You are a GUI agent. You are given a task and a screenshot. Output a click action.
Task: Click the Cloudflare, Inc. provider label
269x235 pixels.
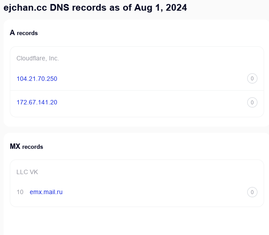coord(38,58)
